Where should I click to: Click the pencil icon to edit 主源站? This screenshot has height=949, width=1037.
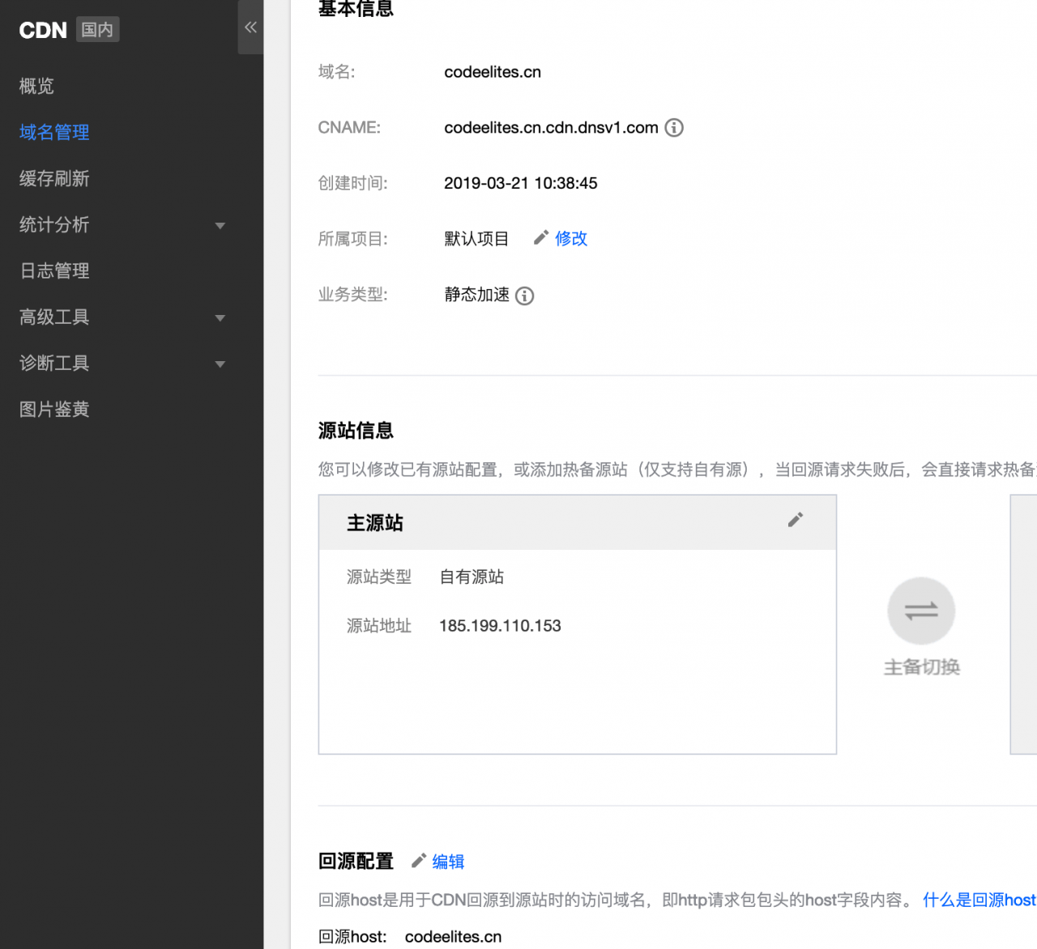tap(795, 521)
